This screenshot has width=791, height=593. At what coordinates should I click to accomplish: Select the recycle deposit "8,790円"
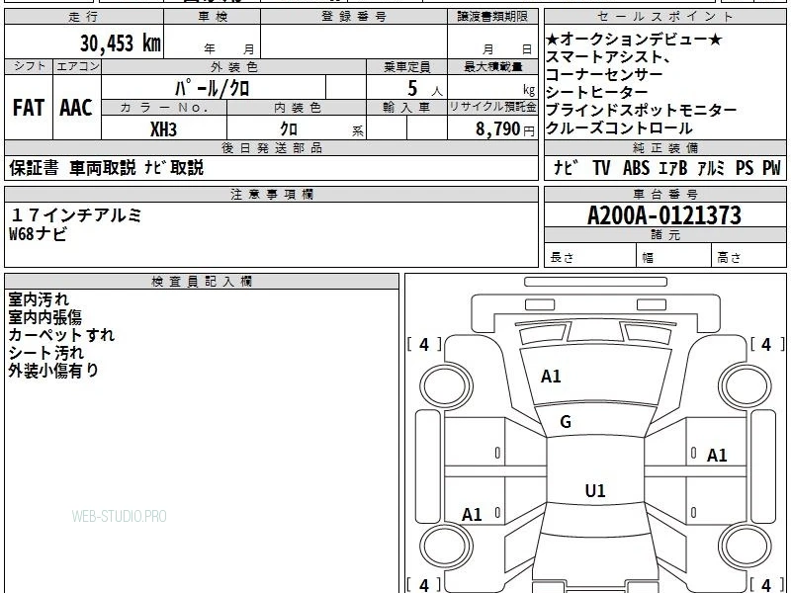click(505, 129)
